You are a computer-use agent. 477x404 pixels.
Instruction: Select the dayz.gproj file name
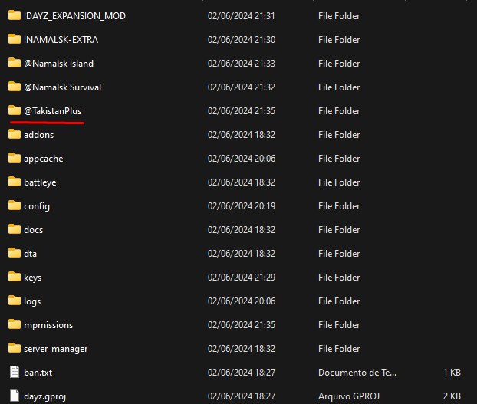coord(44,396)
